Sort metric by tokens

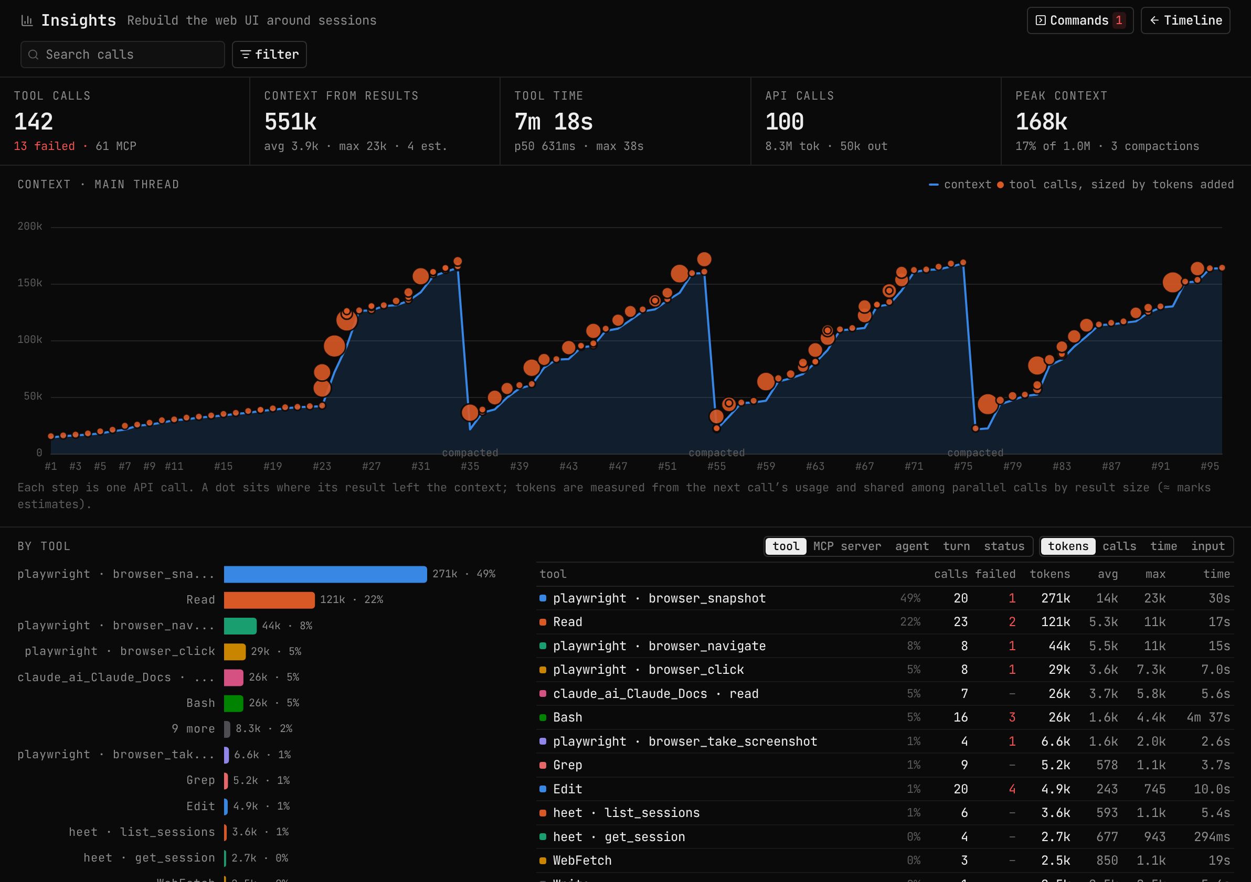[1068, 546]
